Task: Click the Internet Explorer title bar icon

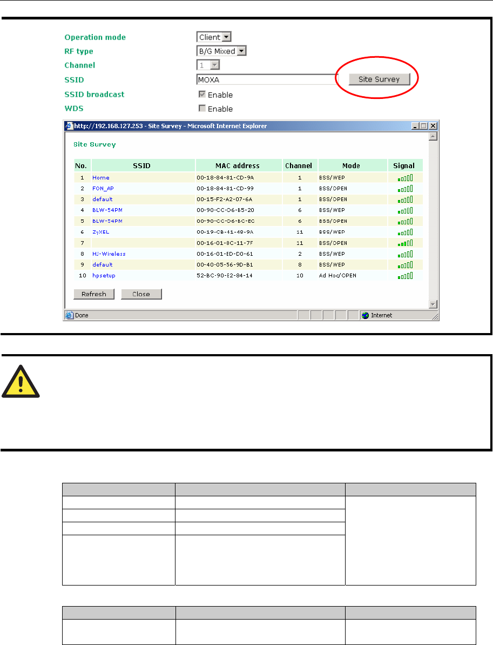Action: [x=70, y=126]
